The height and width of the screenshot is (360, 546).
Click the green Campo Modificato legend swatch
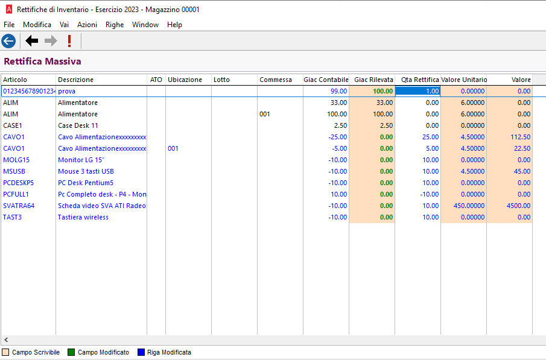71,352
